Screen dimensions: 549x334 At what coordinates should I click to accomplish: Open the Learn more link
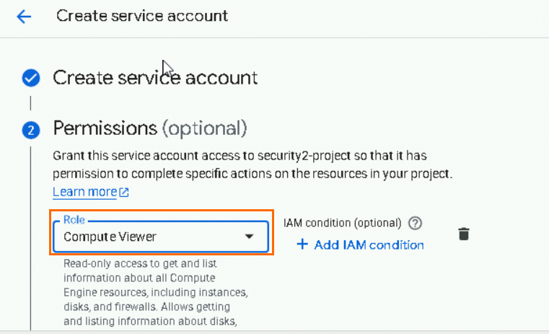coord(84,192)
